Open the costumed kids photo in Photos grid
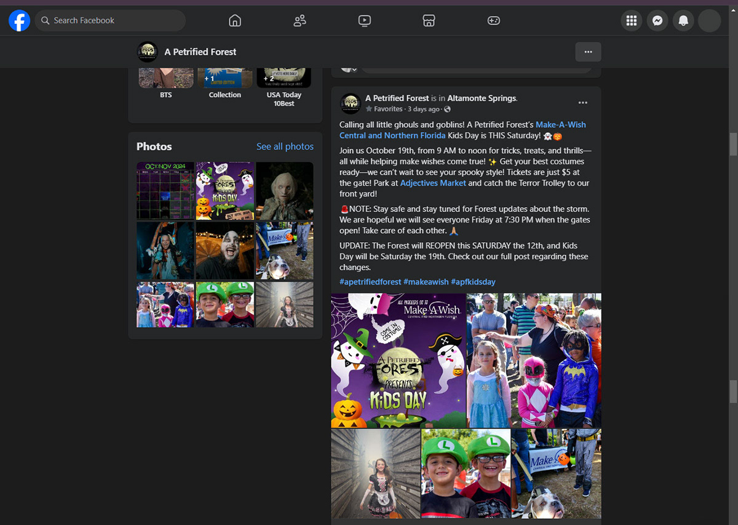Screen dimensions: 738x525 coord(165,304)
